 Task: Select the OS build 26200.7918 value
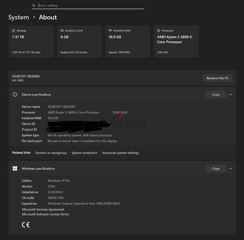click(x=56, y=198)
